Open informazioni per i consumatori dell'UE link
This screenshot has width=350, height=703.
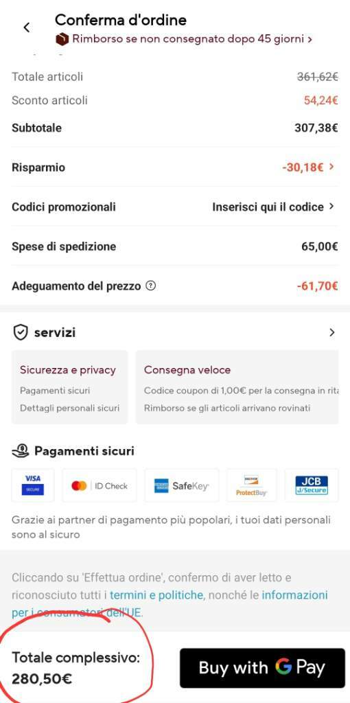pos(170,603)
